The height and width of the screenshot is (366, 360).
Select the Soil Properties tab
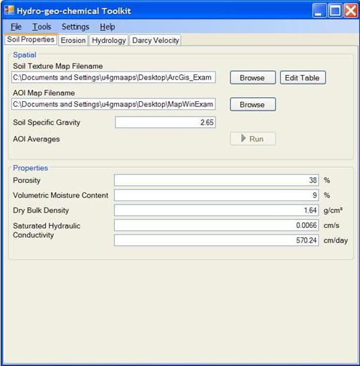click(31, 40)
